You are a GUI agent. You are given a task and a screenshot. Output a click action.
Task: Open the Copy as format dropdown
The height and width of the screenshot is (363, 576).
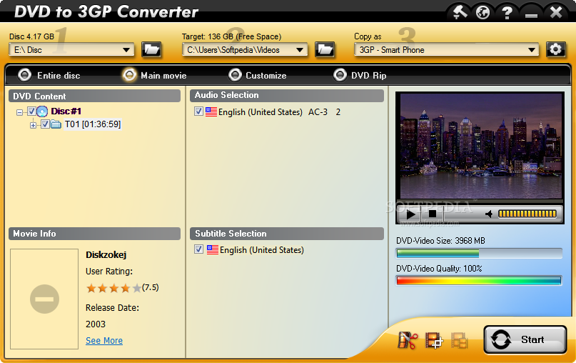coord(446,49)
